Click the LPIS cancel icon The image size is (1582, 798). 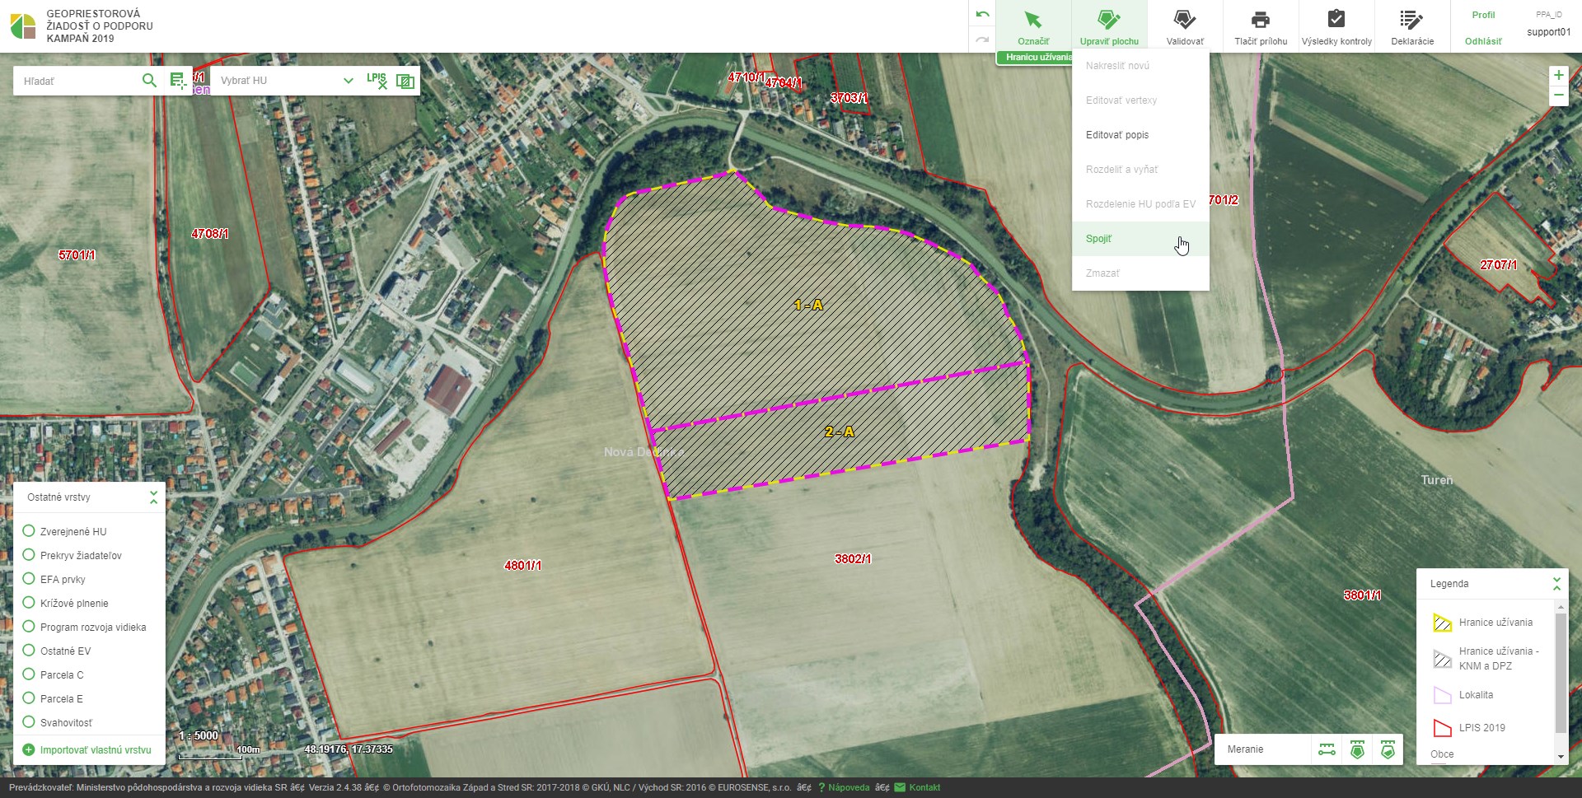click(x=377, y=80)
